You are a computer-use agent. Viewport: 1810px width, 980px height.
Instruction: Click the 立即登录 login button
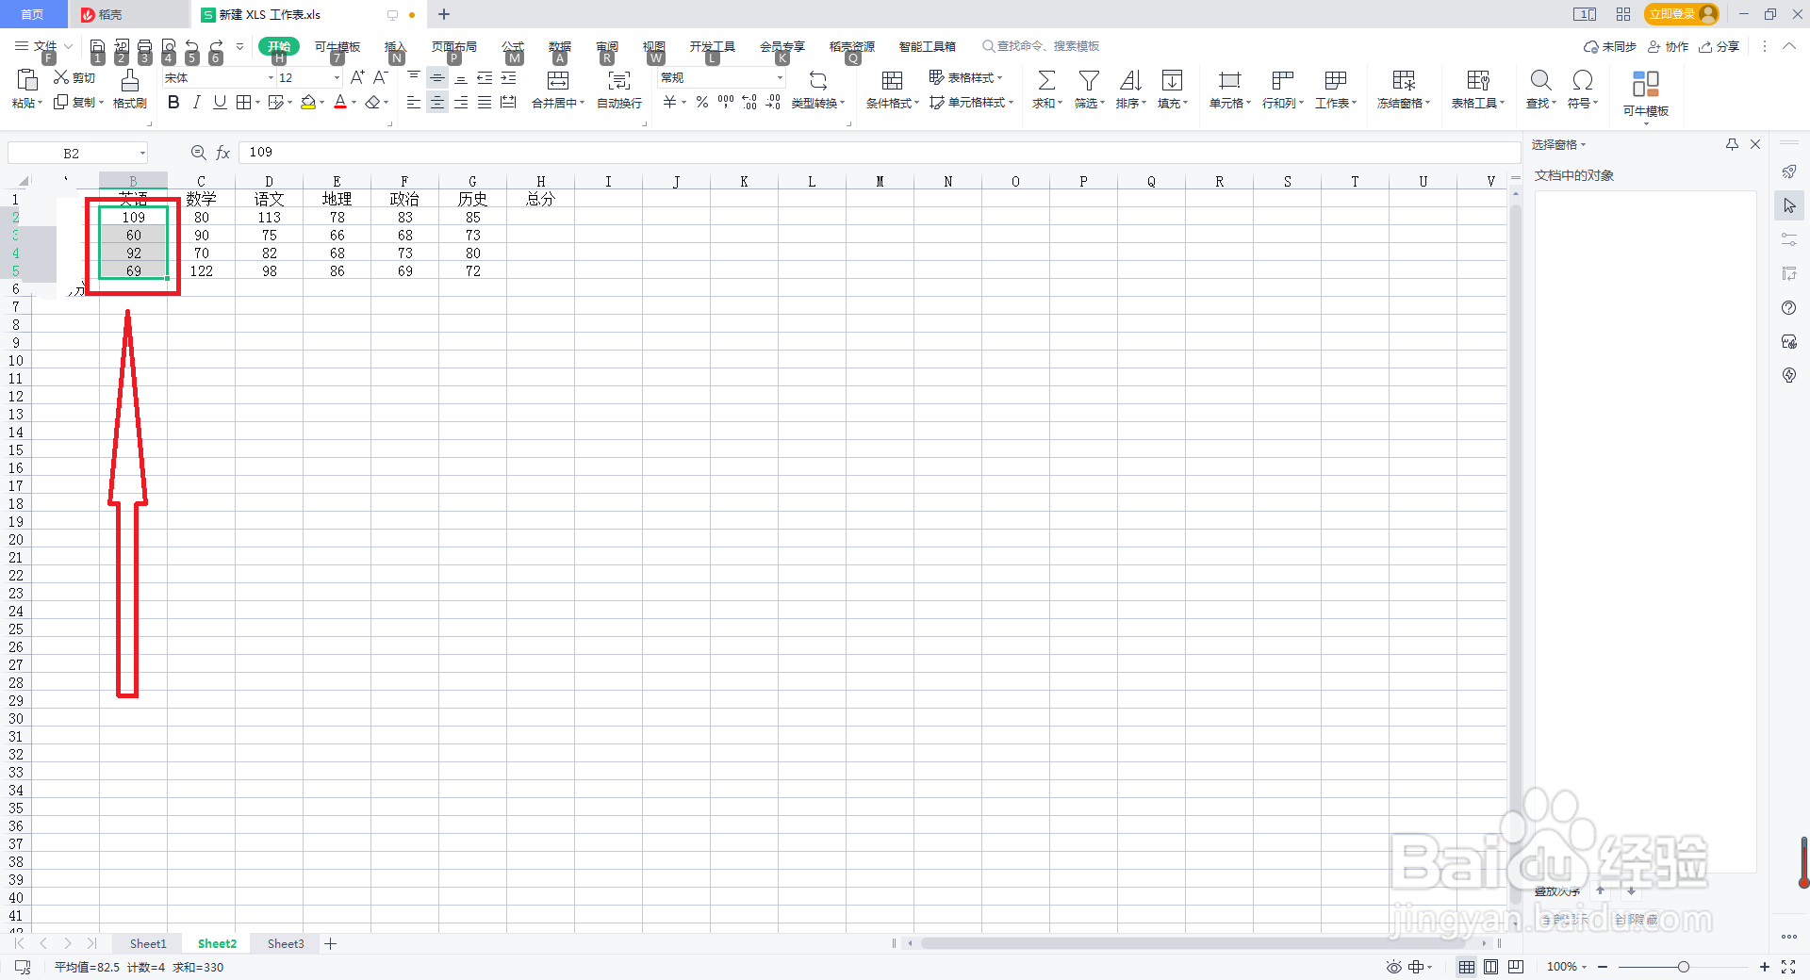point(1681,14)
